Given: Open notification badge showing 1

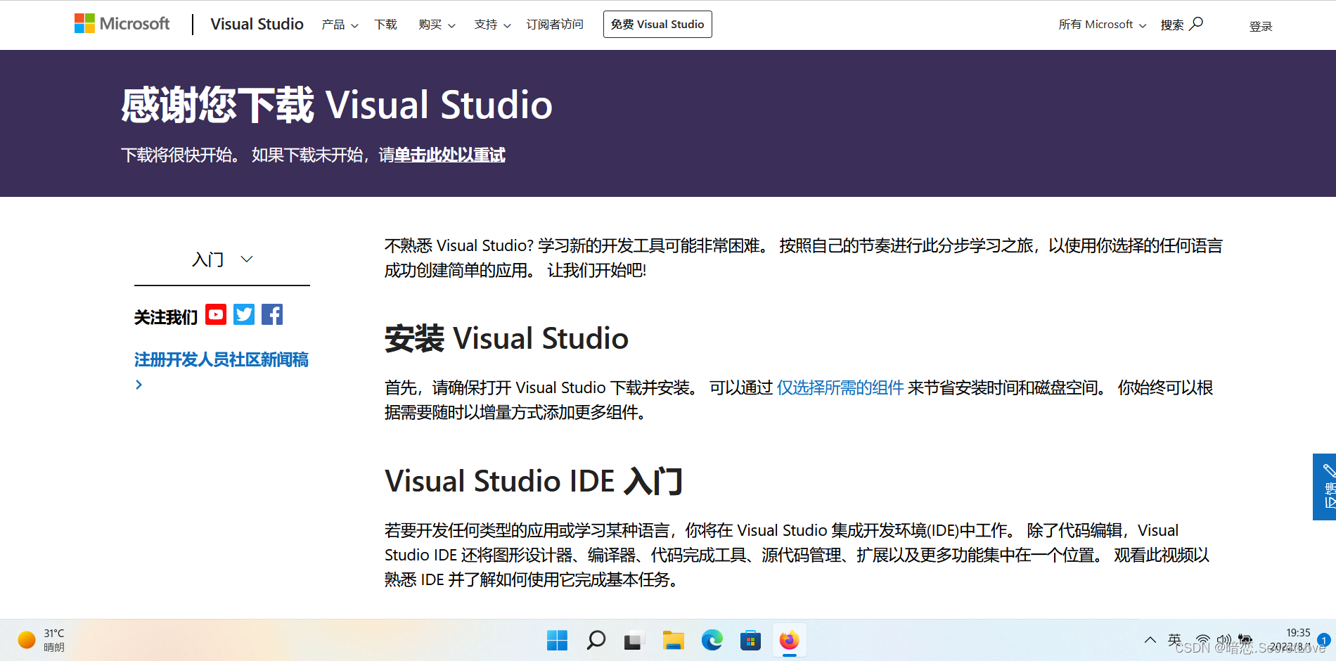Looking at the screenshot, I should (1324, 640).
